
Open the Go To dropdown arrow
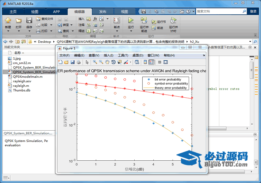[72, 25]
